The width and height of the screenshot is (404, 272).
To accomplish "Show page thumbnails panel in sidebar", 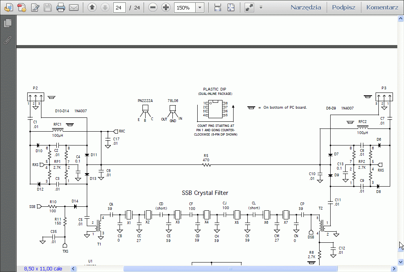I will pyautogui.click(x=7, y=23).
